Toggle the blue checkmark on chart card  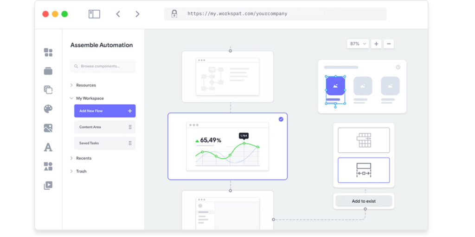coord(281,119)
